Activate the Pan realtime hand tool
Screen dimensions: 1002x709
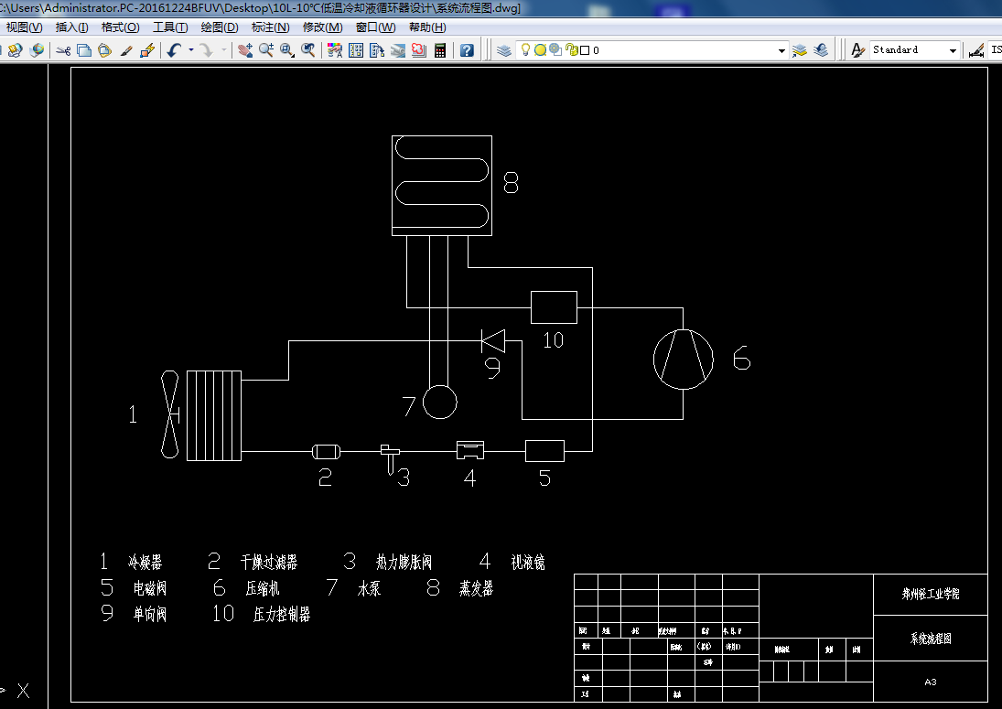(244, 50)
